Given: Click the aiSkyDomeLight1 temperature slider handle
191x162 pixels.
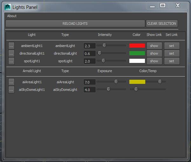Looking at the screenshot, I should click(x=136, y=89).
